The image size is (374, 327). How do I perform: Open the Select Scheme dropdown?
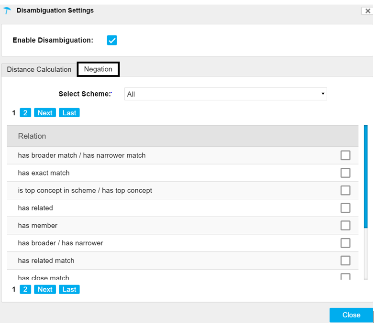pos(225,94)
